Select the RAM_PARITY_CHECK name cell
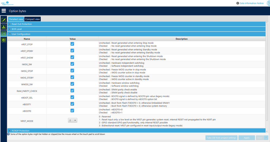Image resolution: width=270 pixels, height=142 pixels. pyautogui.click(x=27, y=91)
